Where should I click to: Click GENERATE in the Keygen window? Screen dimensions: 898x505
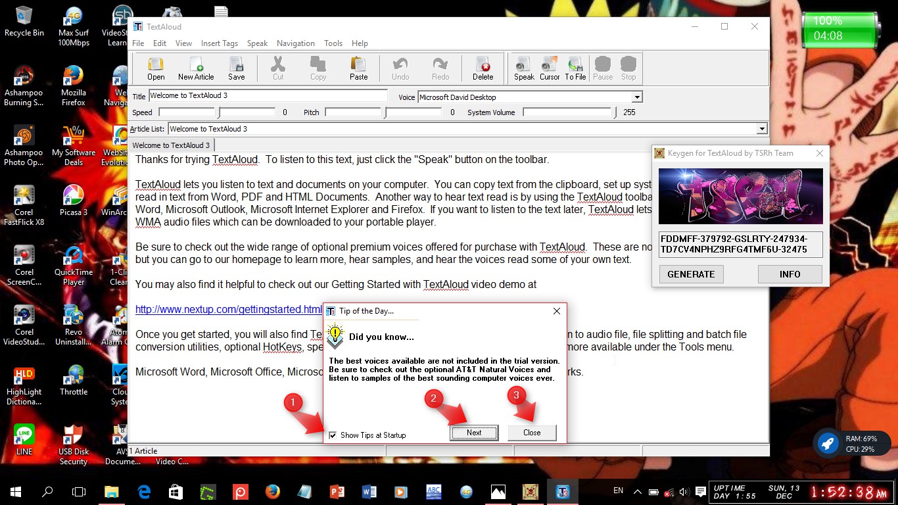691,274
